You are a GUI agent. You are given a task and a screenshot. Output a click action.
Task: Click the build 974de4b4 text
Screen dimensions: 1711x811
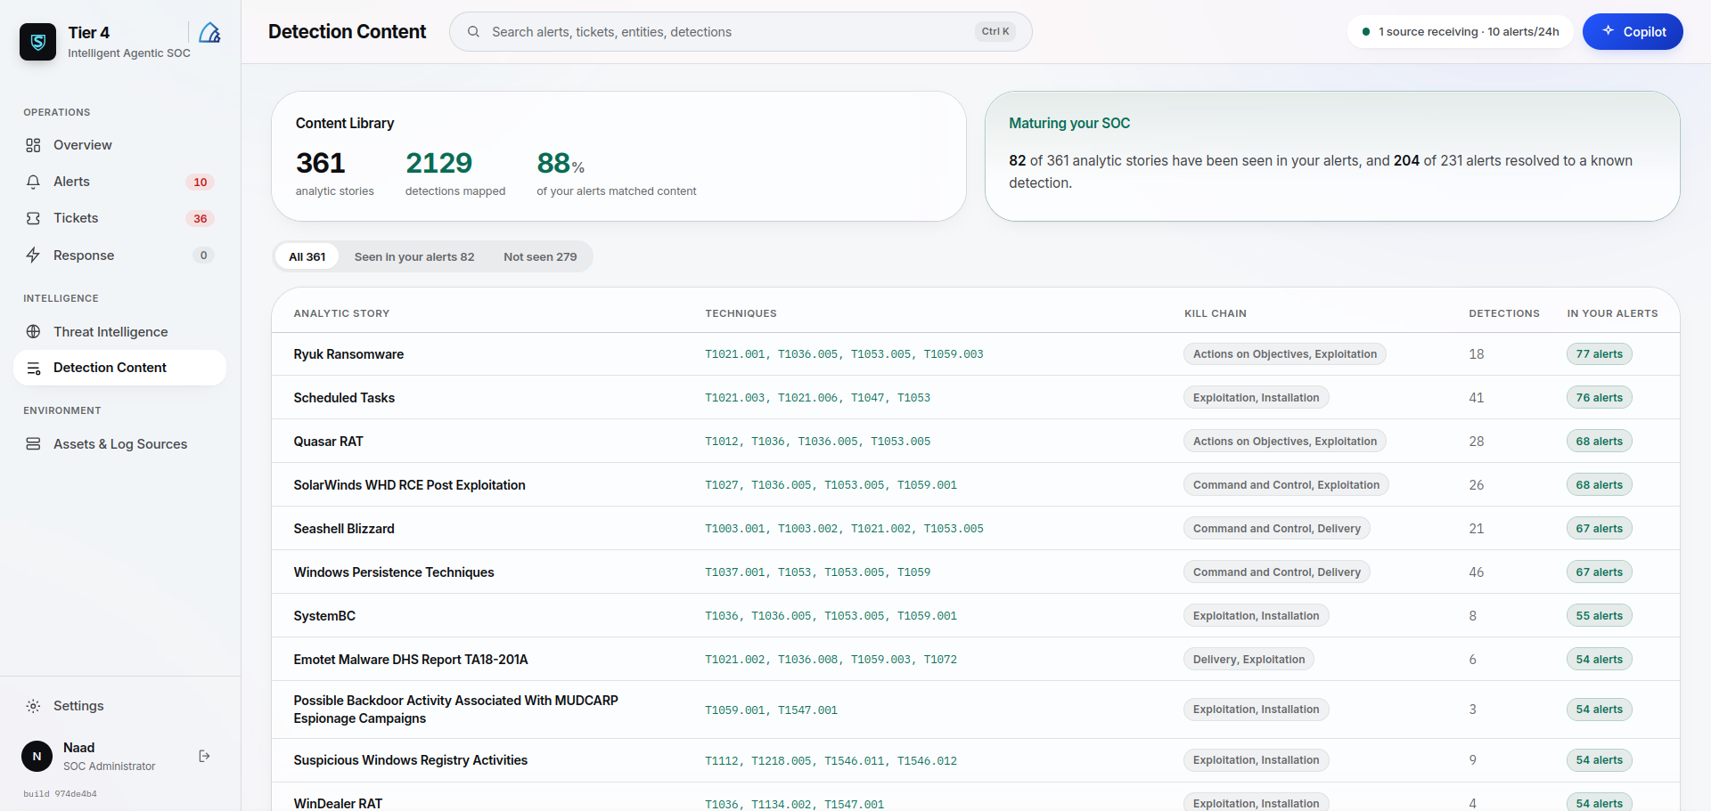click(x=60, y=793)
